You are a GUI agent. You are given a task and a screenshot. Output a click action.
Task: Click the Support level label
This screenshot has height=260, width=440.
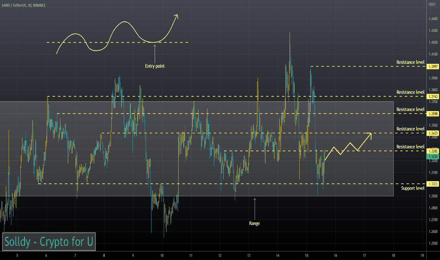[413, 188]
